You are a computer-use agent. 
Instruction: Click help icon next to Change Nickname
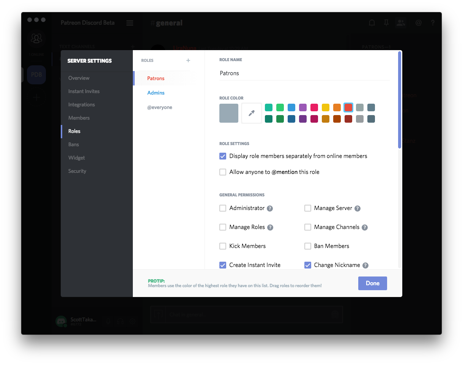pos(365,265)
